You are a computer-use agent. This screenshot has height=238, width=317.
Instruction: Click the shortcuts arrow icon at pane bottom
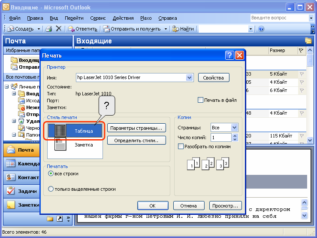[x=60, y=219]
